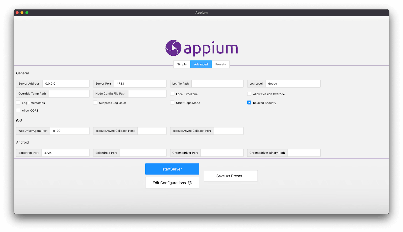The image size is (403, 232).
Task: Open Edit Configurations
Action: 169,183
